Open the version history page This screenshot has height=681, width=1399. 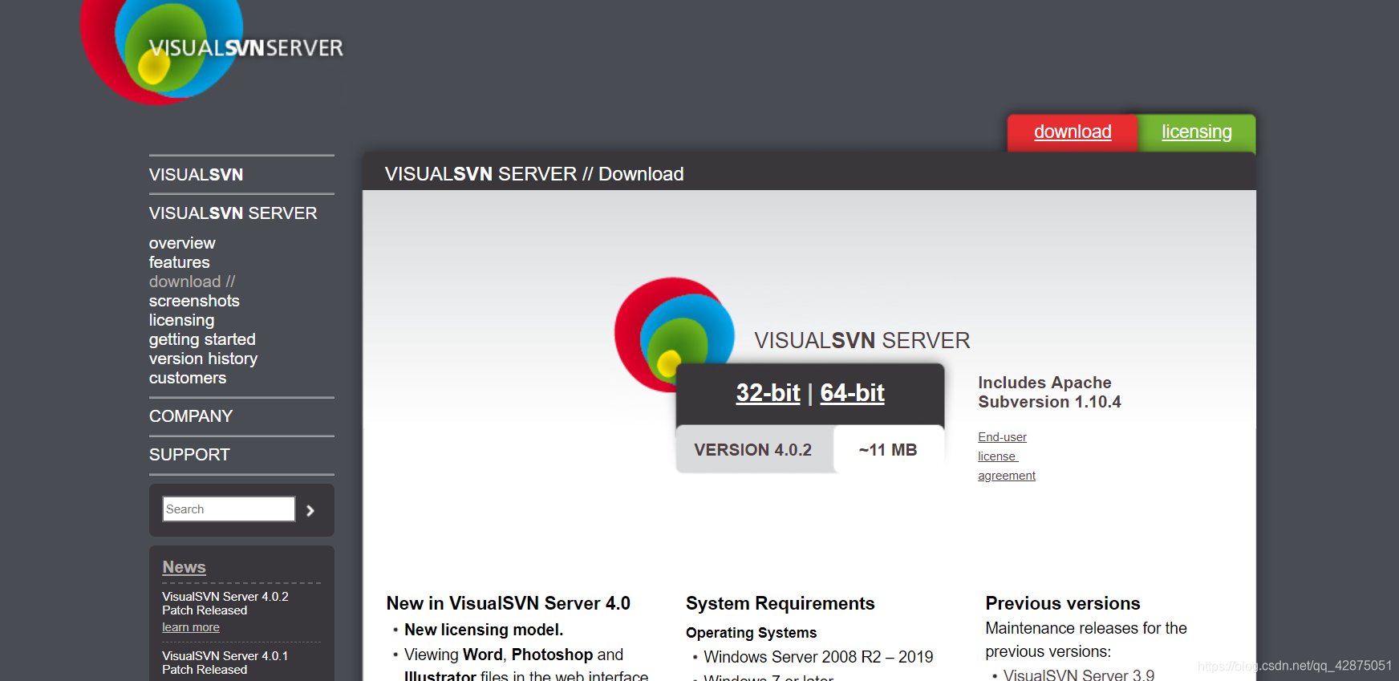[x=203, y=359]
